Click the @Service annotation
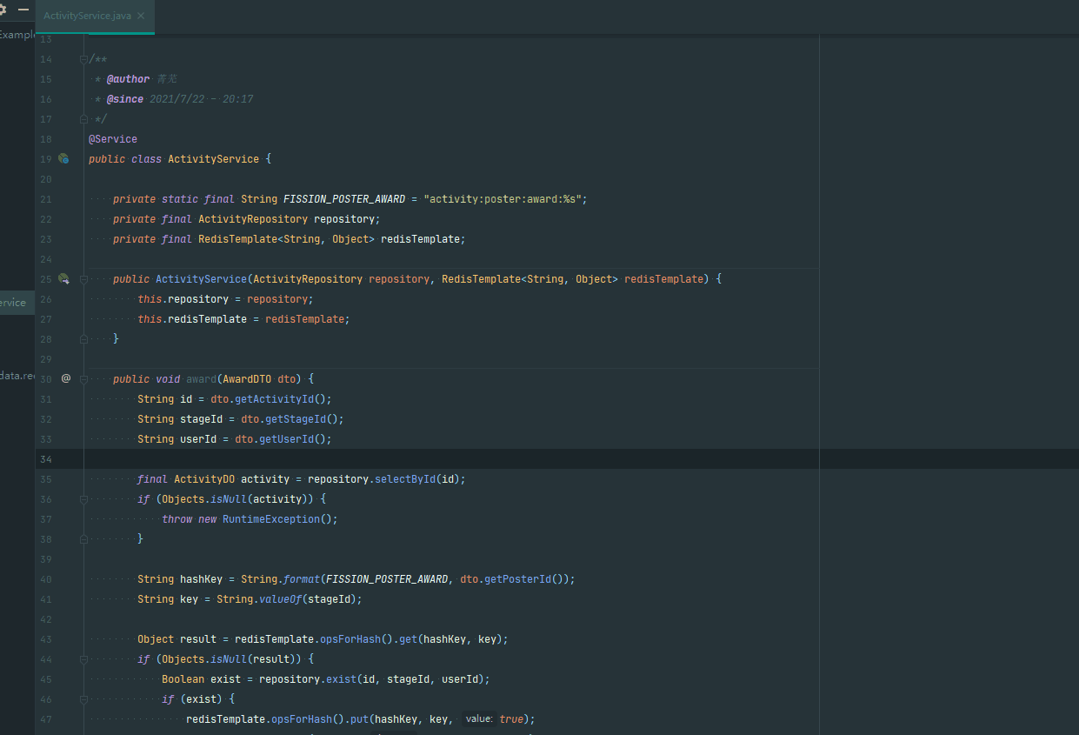Screen dimensions: 1079x735 [113, 139]
